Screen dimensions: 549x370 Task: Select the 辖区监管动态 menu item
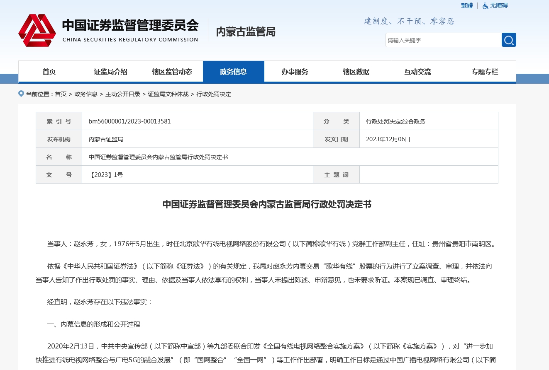[172, 72]
